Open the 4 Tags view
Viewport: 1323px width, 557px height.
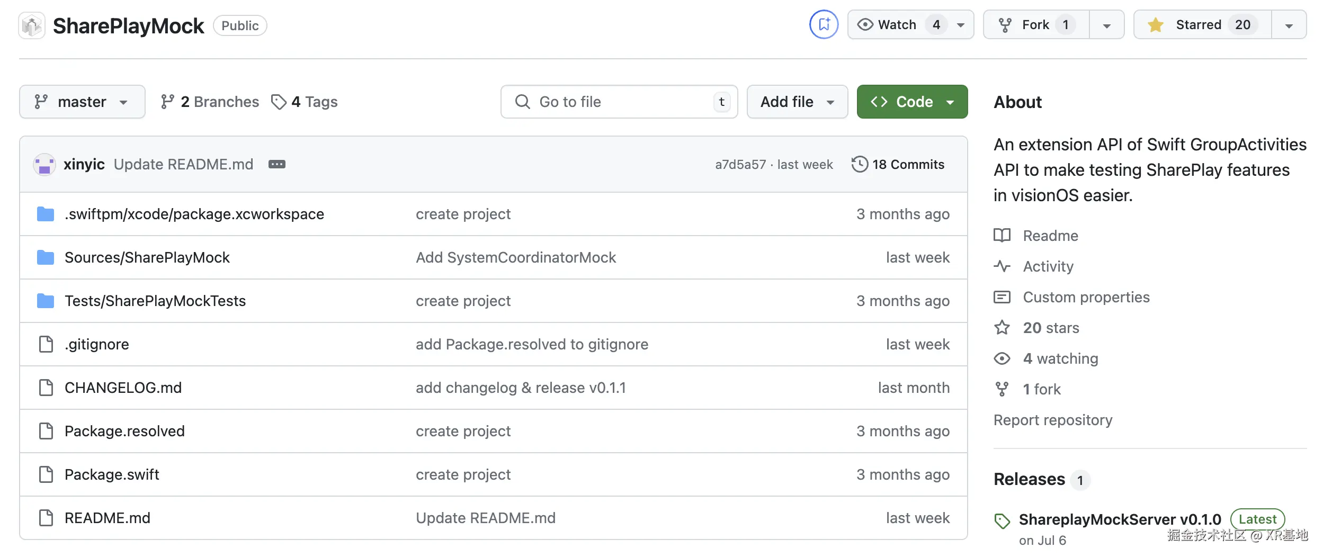pyautogui.click(x=305, y=102)
